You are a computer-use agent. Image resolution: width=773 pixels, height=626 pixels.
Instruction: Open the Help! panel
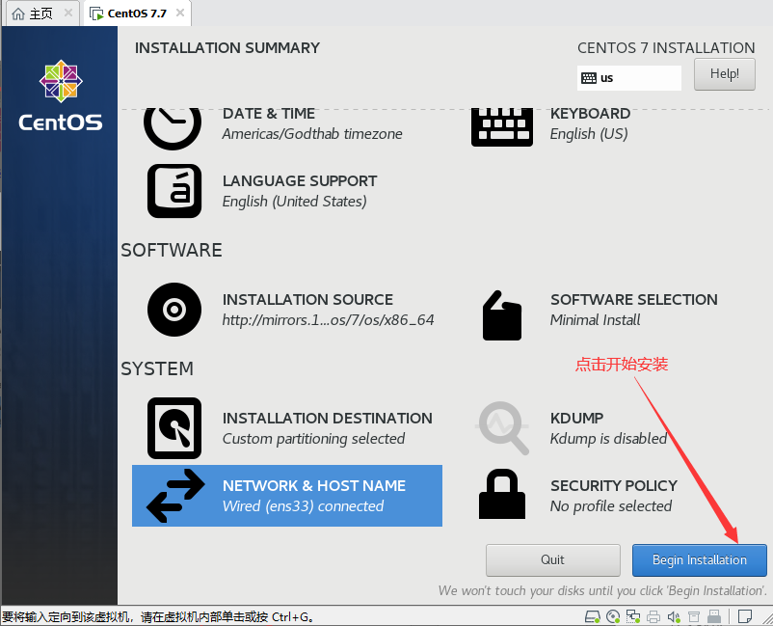724,74
